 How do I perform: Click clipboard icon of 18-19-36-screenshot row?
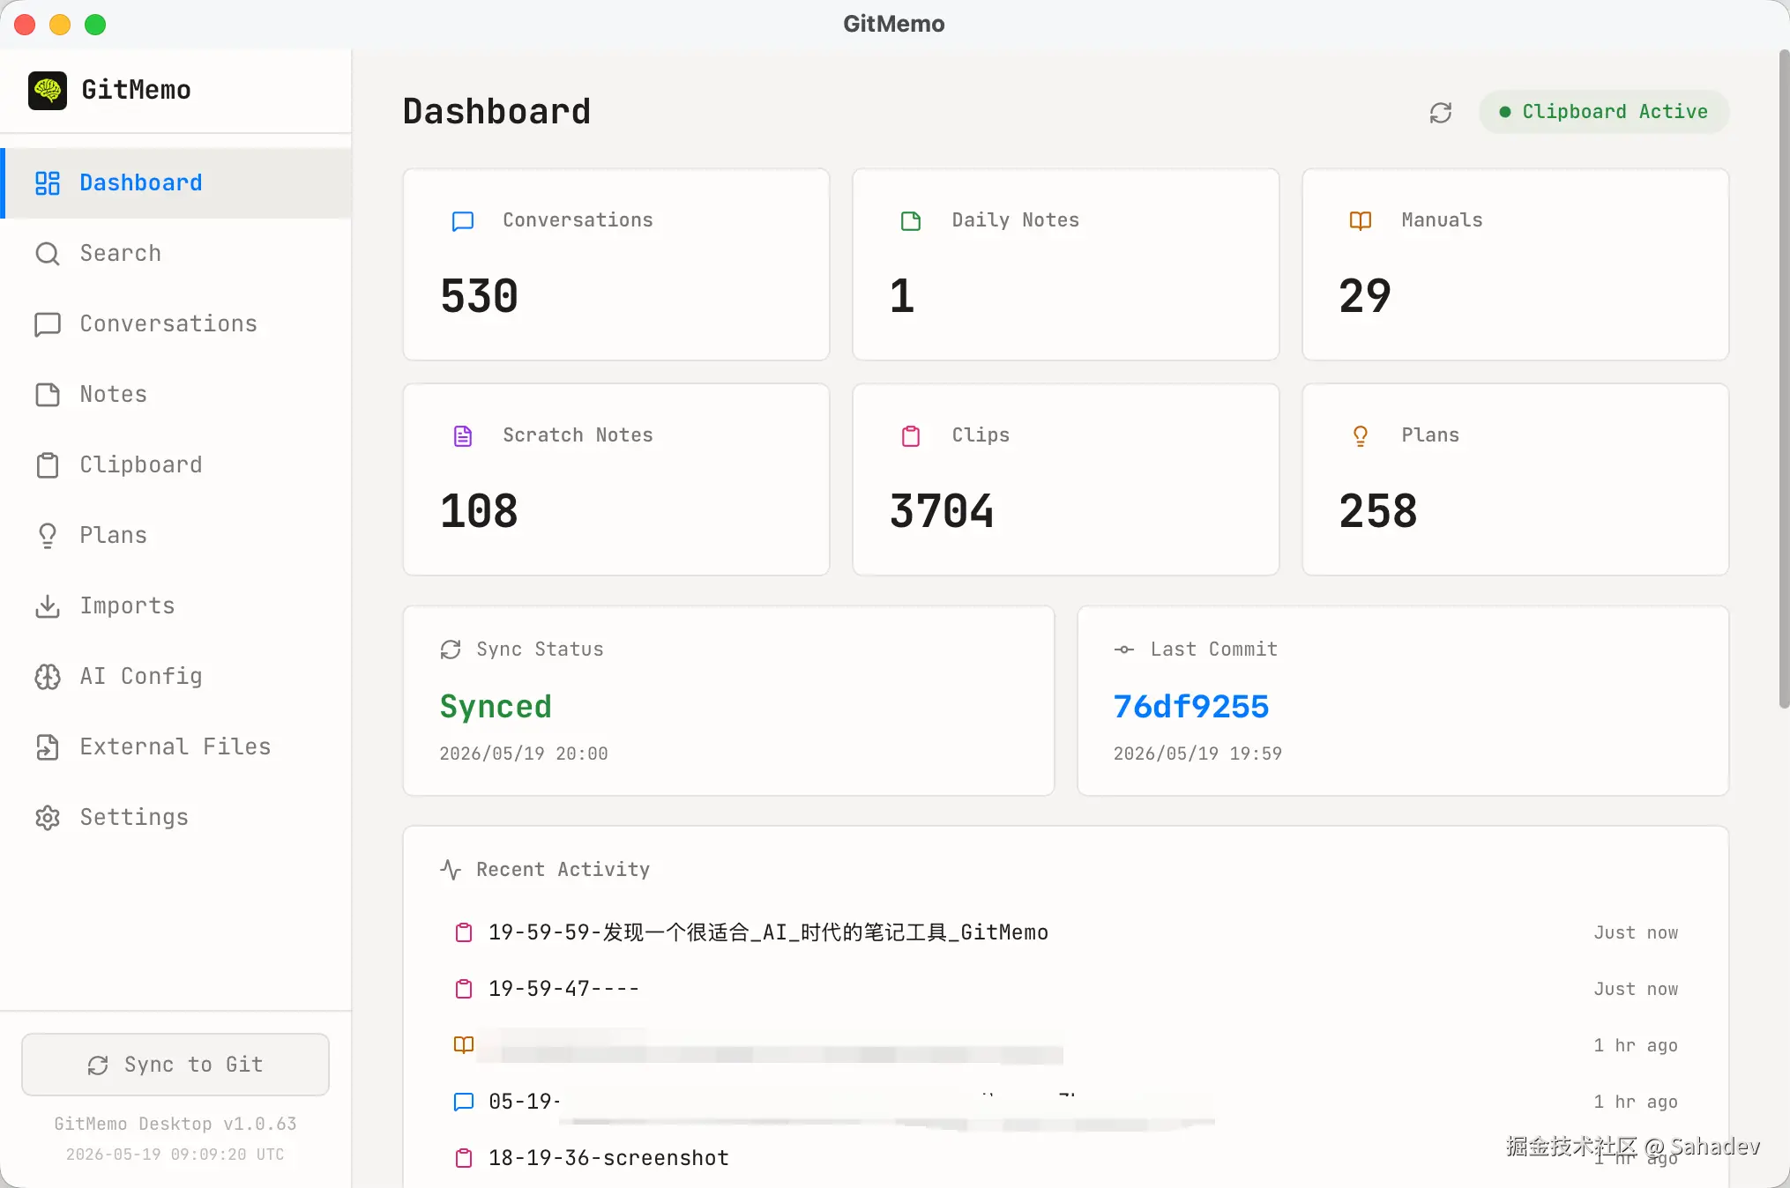pyautogui.click(x=464, y=1158)
